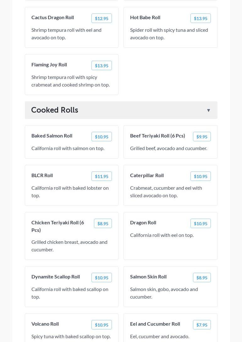Open the Caterpillar Roll item title
The height and width of the screenshot is (342, 242).
tap(147, 175)
